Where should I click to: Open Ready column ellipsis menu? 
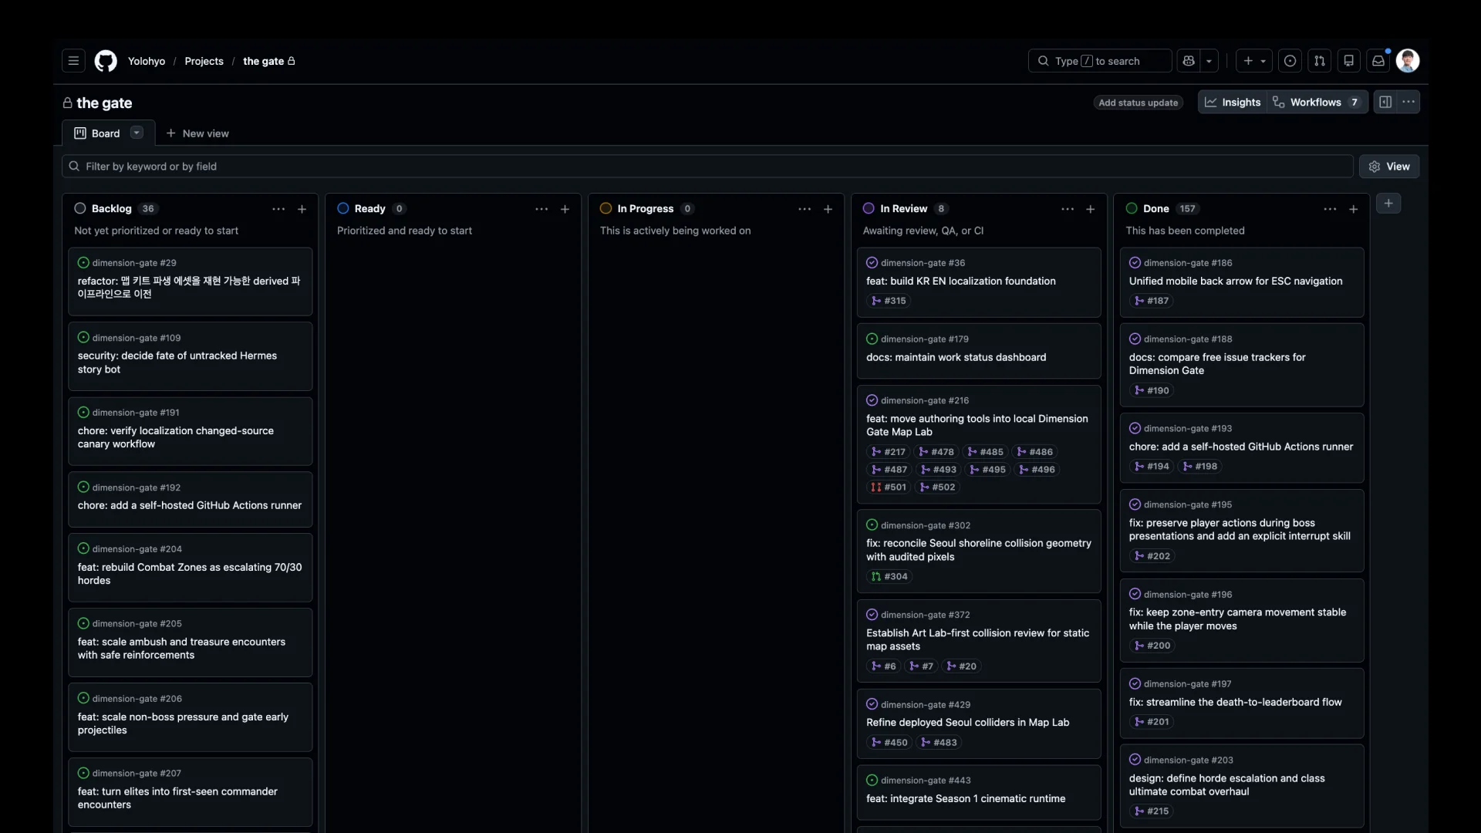click(541, 209)
